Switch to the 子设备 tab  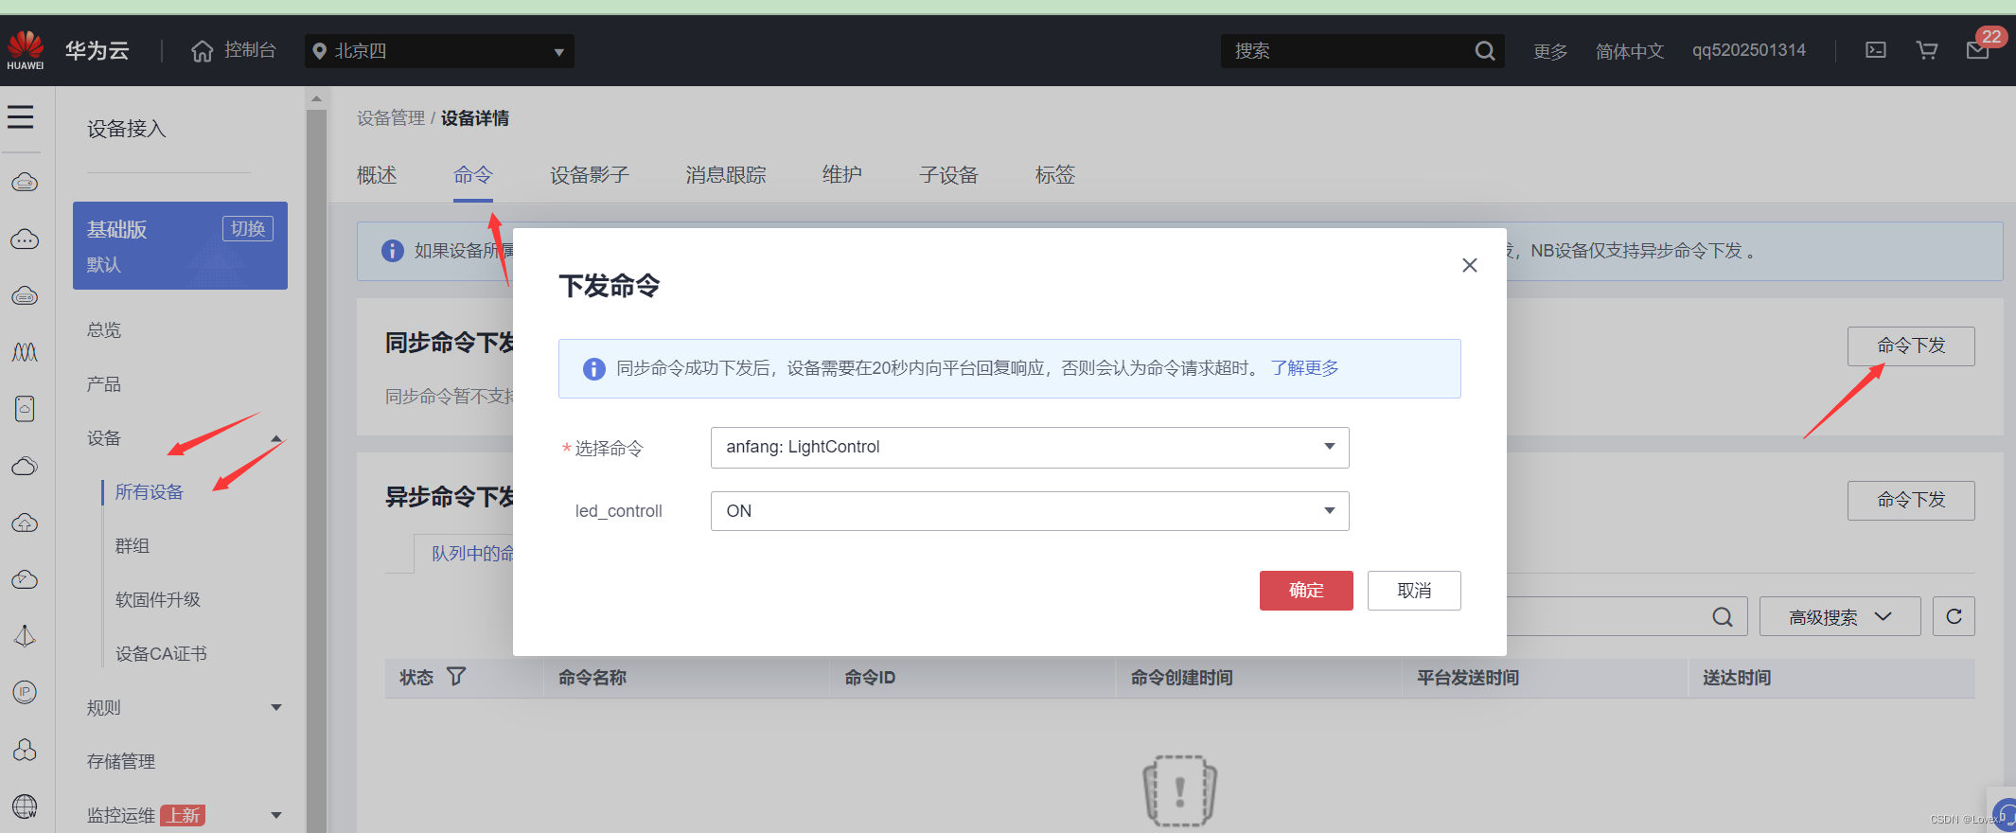tap(948, 175)
